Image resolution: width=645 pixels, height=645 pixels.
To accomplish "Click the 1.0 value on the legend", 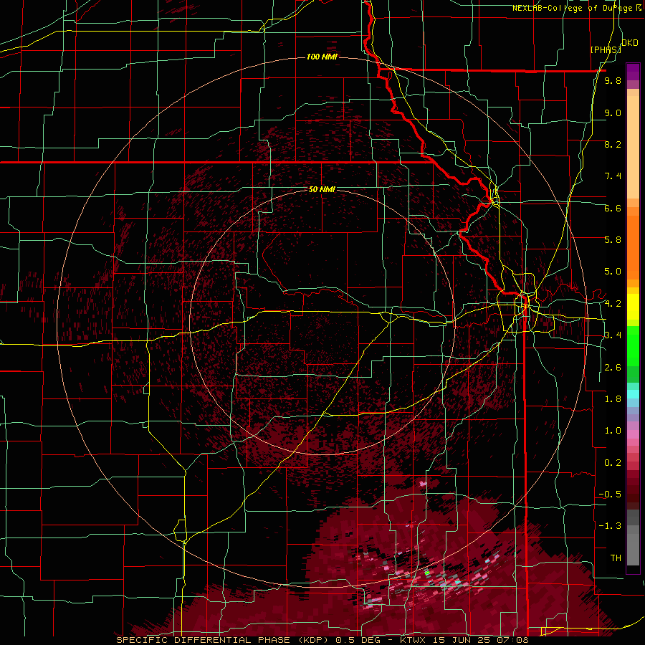I will pos(613,431).
